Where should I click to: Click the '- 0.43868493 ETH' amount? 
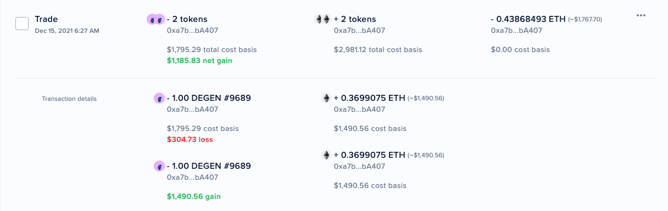coord(528,19)
